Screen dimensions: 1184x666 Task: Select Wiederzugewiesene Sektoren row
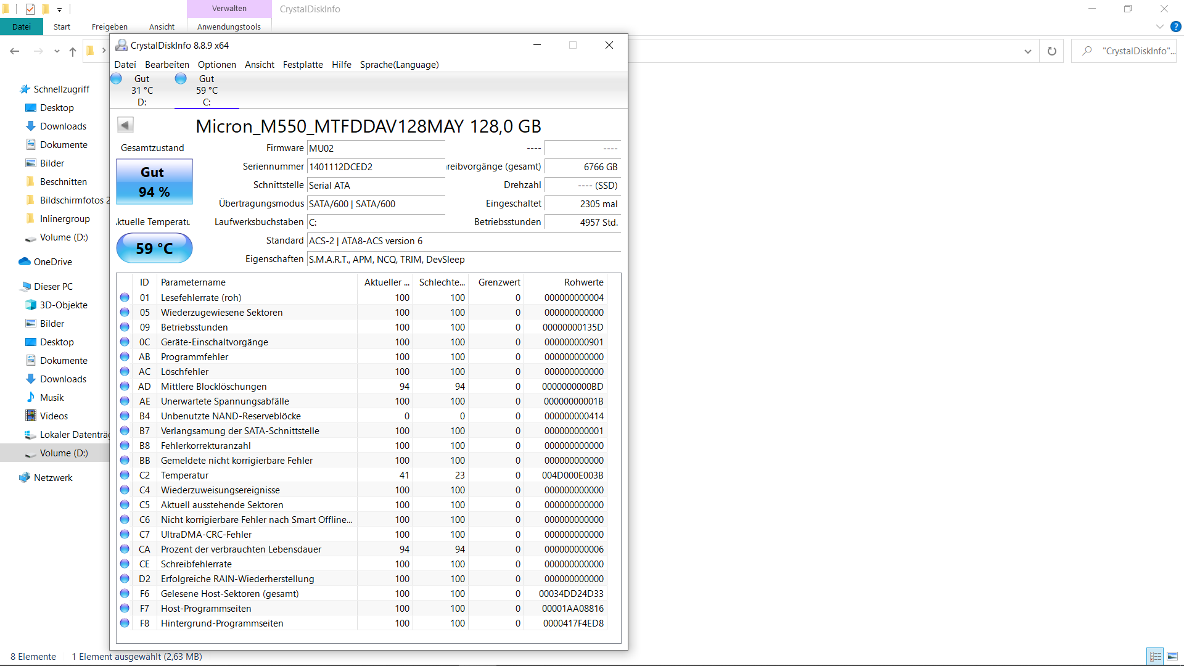pyautogui.click(x=362, y=312)
